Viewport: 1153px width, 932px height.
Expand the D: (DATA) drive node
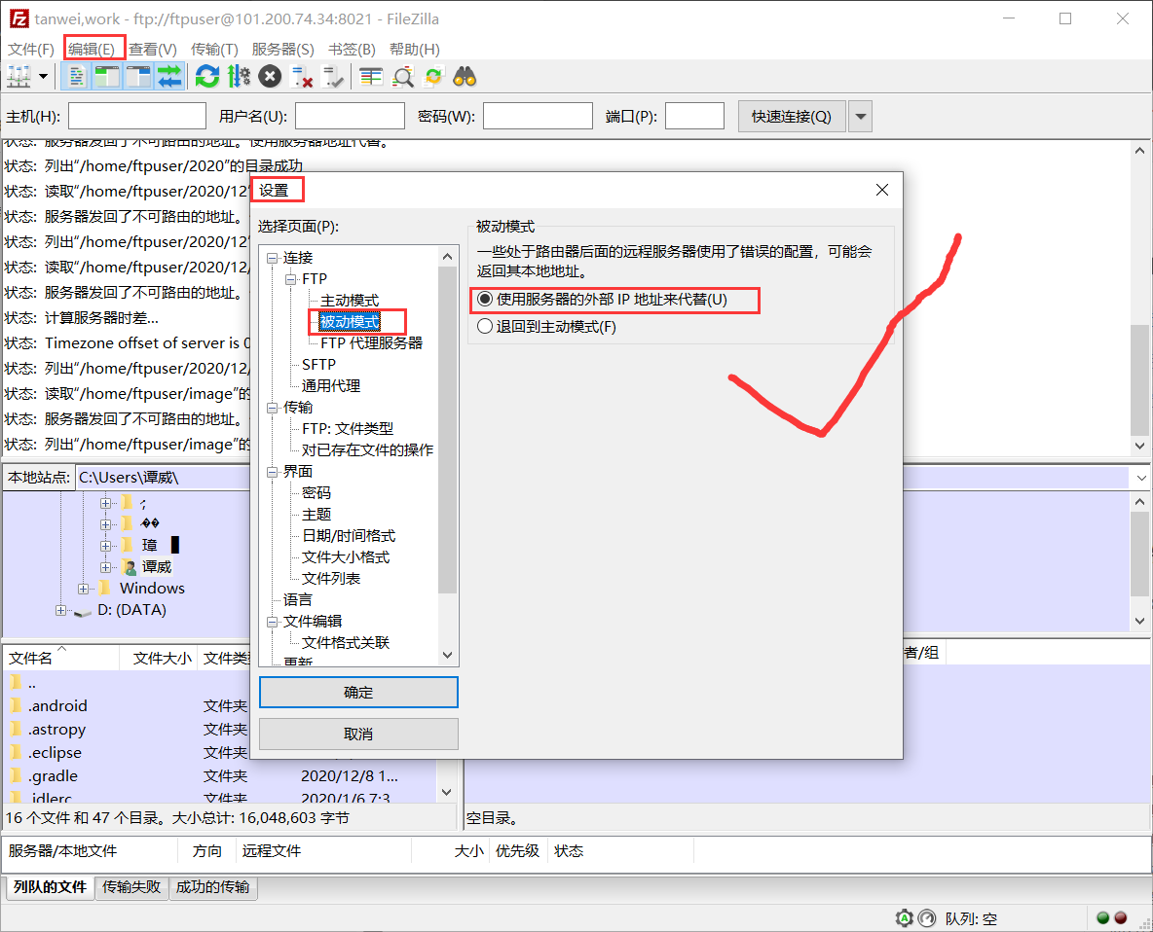(61, 610)
